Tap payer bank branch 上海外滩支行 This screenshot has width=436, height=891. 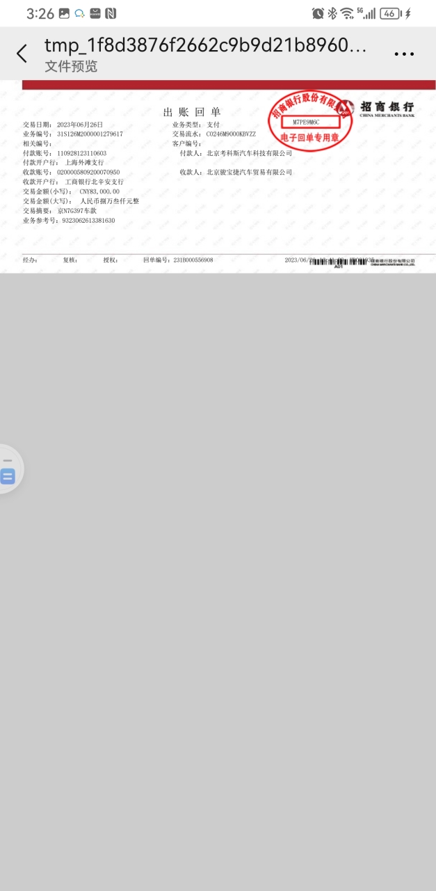tap(84, 162)
